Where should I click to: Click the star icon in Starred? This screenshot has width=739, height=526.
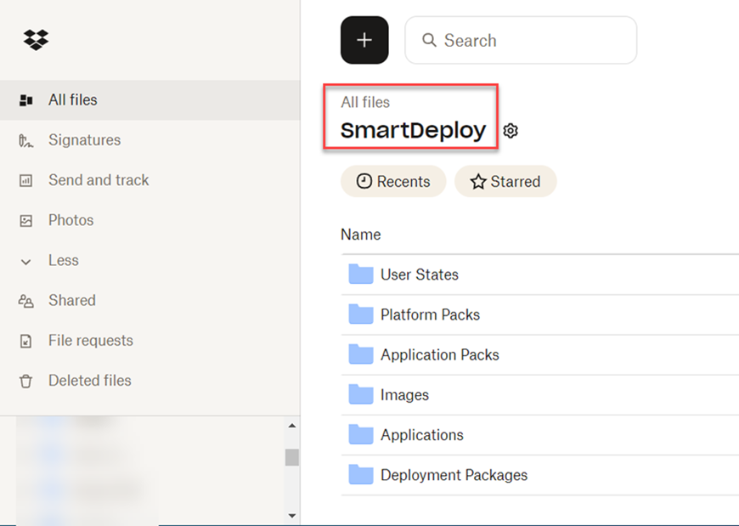pyautogui.click(x=478, y=182)
